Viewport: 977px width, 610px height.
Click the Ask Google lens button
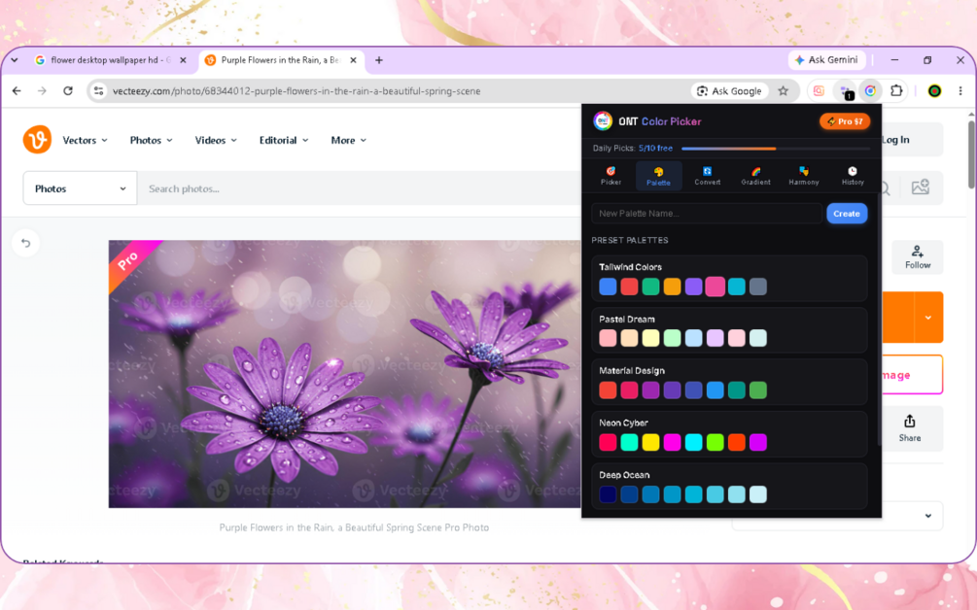729,91
